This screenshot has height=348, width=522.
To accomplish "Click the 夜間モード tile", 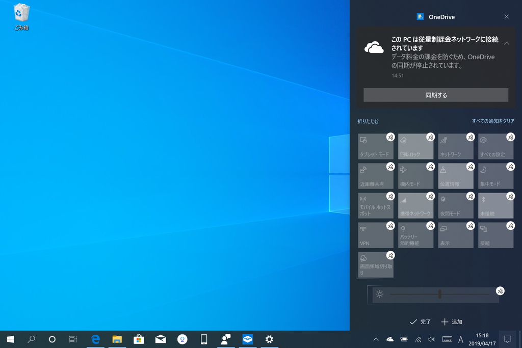I will pyautogui.click(x=455, y=206).
